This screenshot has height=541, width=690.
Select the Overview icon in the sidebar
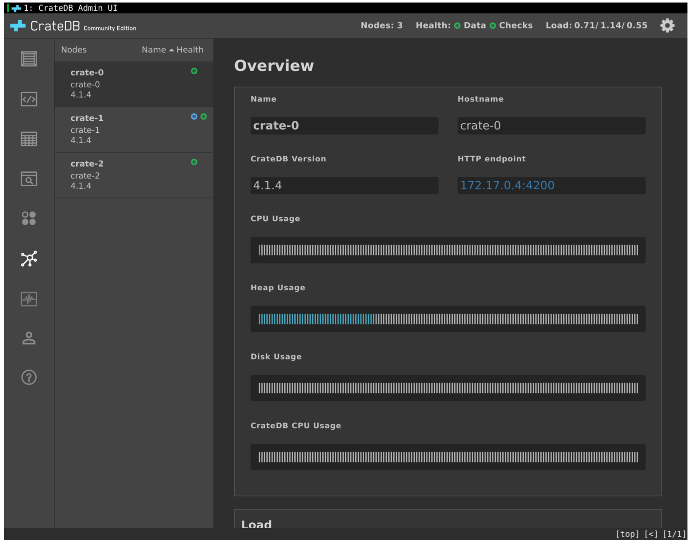click(29, 59)
